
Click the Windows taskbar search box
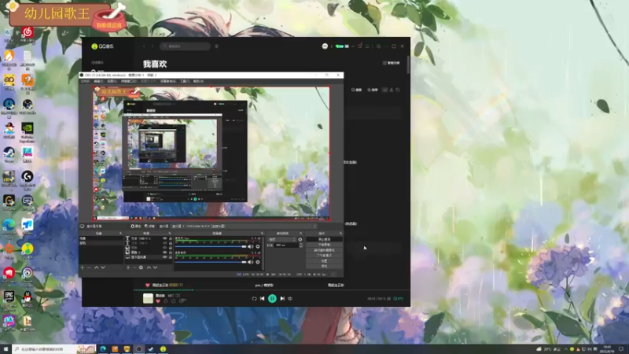click(54, 349)
